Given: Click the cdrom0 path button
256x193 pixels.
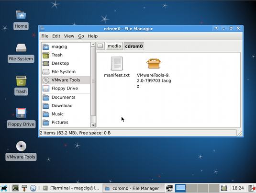Looking at the screenshot, I should [x=134, y=46].
